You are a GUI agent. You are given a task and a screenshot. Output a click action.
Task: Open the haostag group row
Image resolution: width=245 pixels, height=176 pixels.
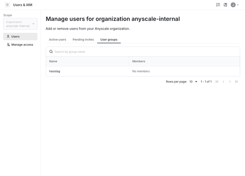coord(143,71)
